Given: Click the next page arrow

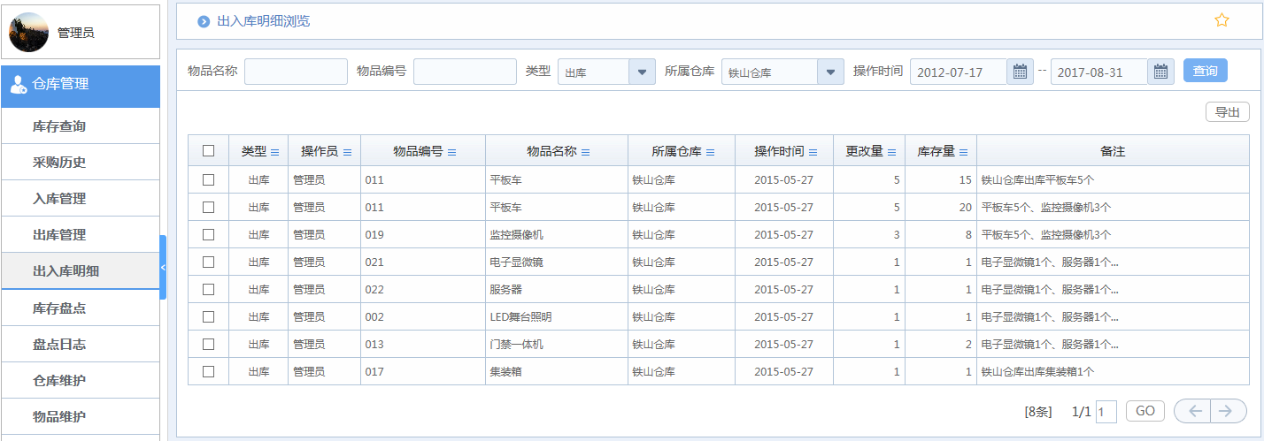Looking at the screenshot, I should [x=1226, y=411].
